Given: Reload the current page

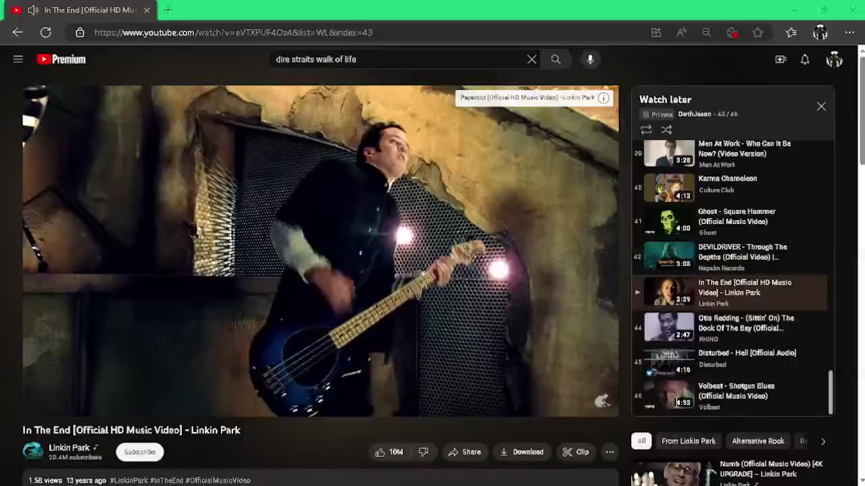Looking at the screenshot, I should point(46,32).
